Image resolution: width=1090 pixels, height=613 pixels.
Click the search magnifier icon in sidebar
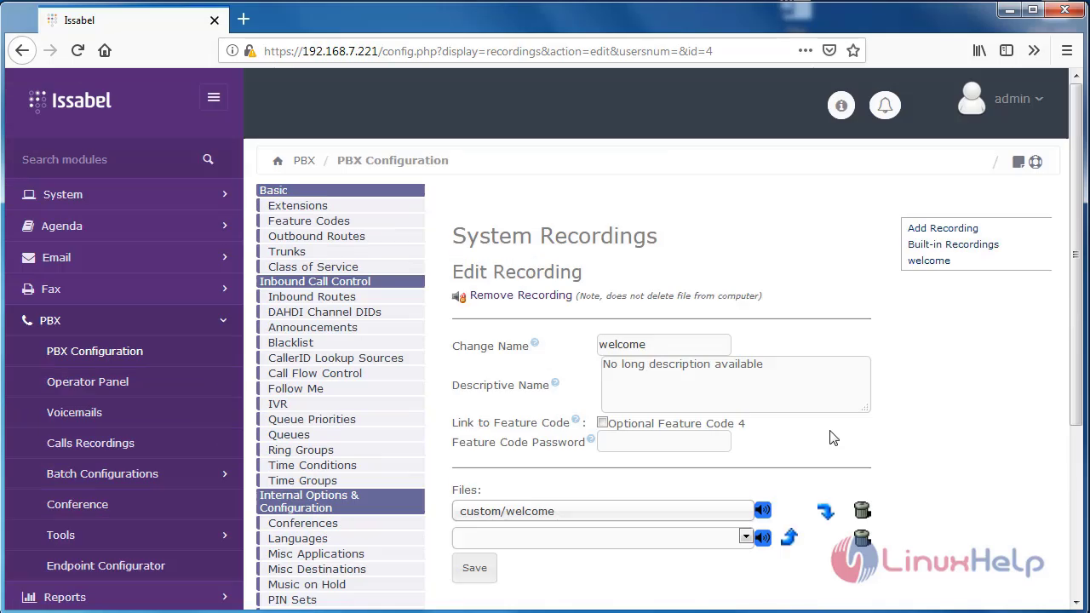(208, 159)
